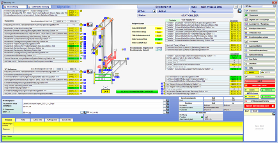Screen dimensions: 278x143
Task: Switch to the Artikel-Info tab
Action: tap(37, 120)
